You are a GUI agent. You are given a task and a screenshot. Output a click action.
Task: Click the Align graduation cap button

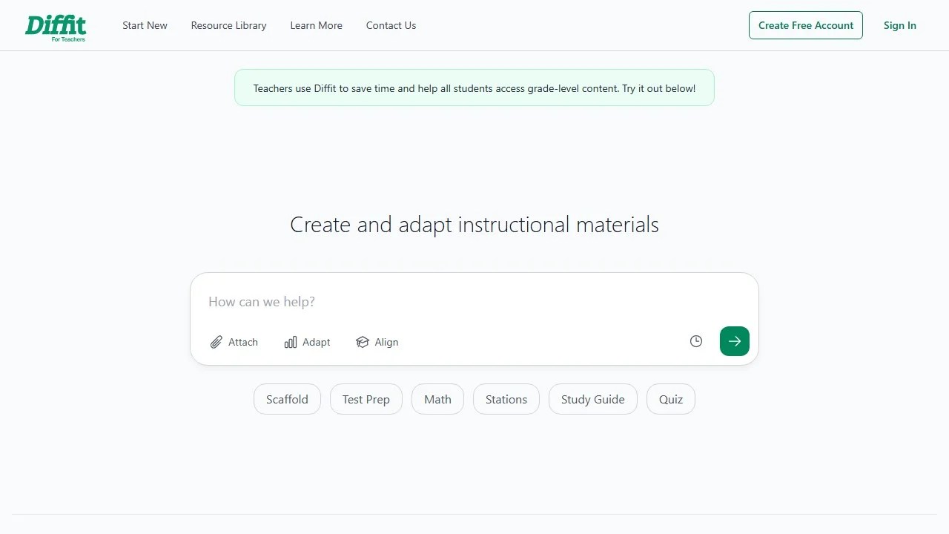coord(377,342)
